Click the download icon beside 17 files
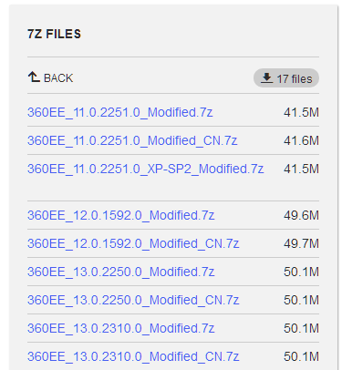This screenshot has width=342, height=370. tap(266, 77)
